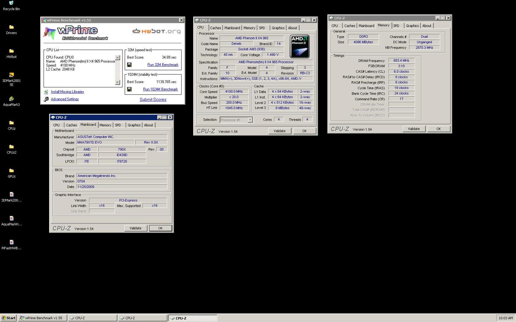This screenshot has width=516, height=322.
Task: Open Graphics tab in the CPU-tab CPU-Z window
Action: (x=278, y=28)
